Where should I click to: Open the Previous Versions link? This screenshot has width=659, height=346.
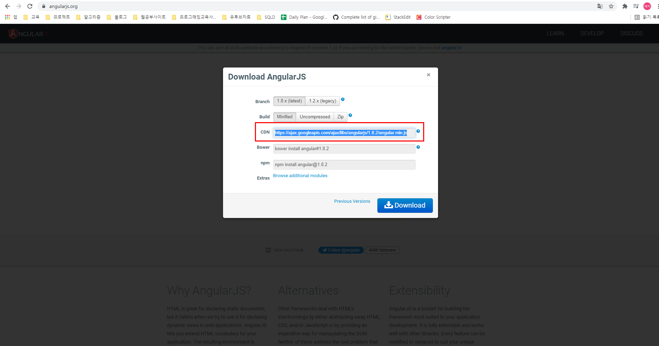click(x=352, y=201)
